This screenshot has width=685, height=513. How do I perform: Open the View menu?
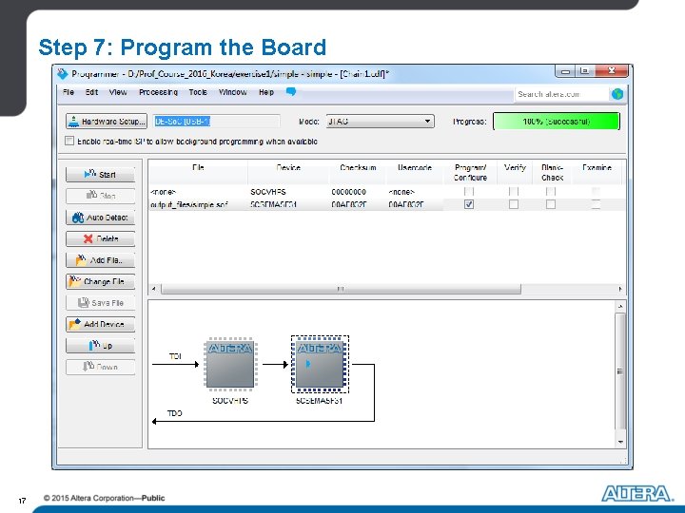click(118, 92)
